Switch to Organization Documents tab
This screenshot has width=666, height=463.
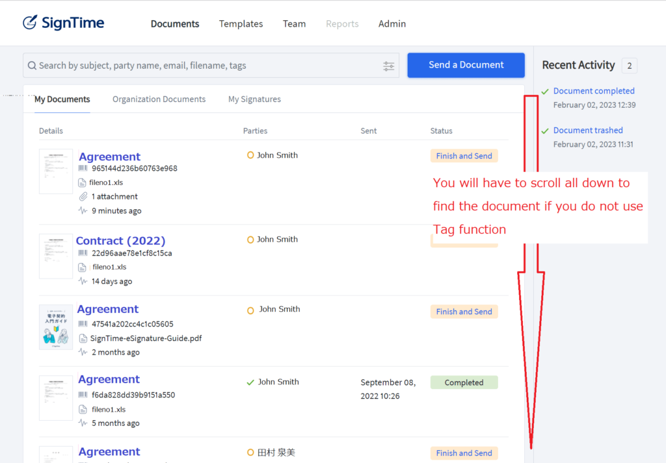tap(159, 99)
